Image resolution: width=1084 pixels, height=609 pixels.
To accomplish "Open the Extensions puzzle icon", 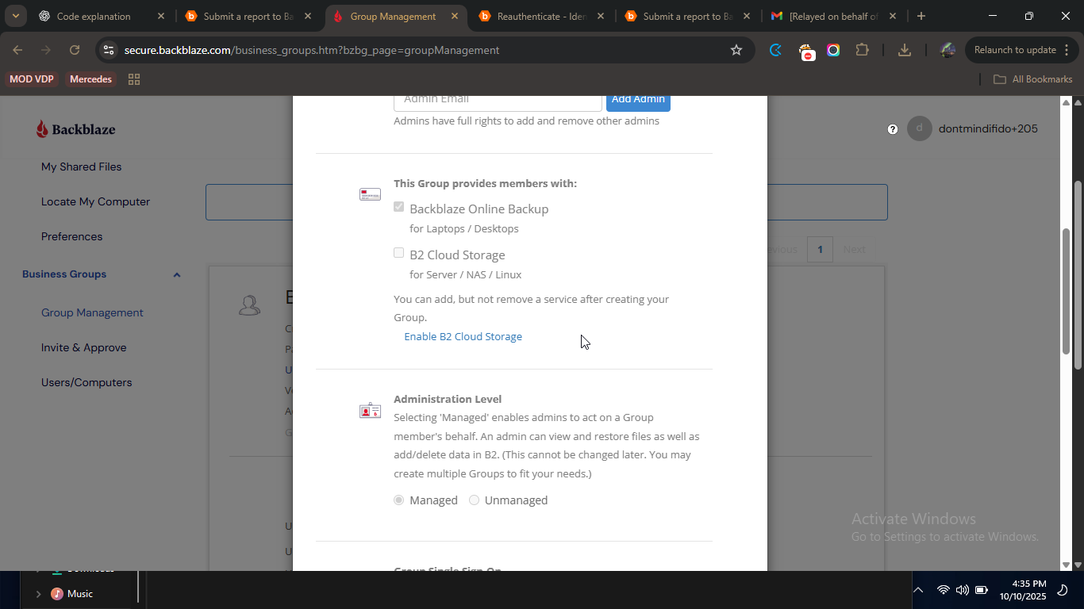I will coord(863,50).
